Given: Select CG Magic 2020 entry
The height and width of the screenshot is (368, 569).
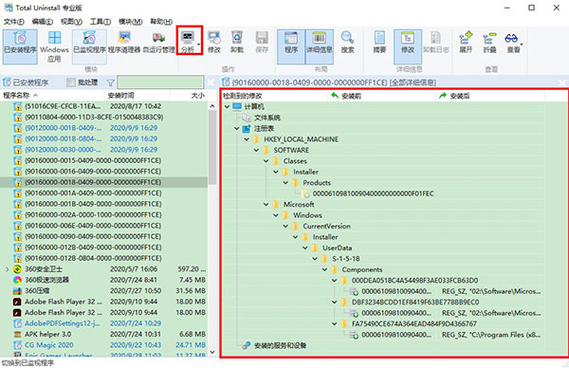Looking at the screenshot, I should (103, 345).
